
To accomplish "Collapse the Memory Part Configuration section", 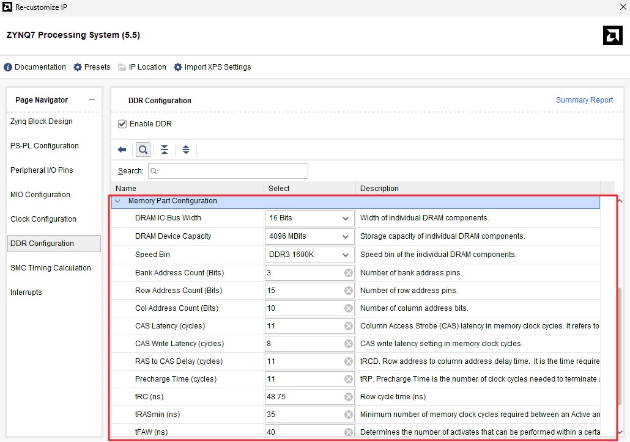I will (117, 201).
